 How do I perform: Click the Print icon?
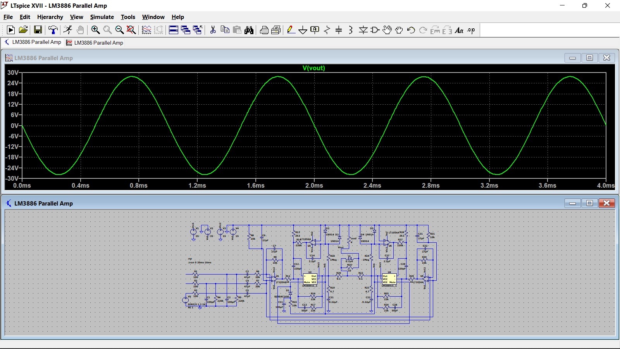pos(276,30)
